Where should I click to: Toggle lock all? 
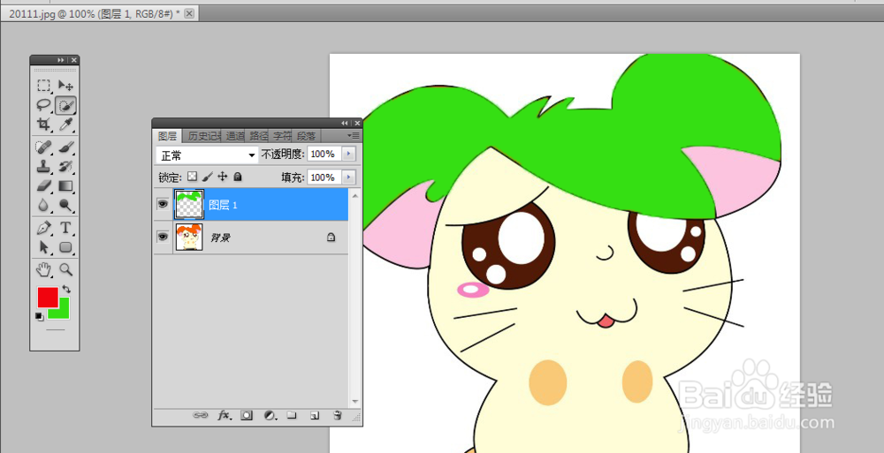pos(238,177)
